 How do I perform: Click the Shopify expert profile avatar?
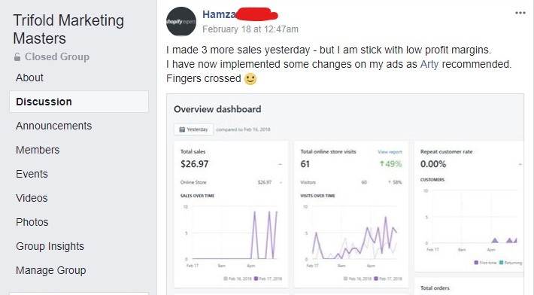click(181, 21)
